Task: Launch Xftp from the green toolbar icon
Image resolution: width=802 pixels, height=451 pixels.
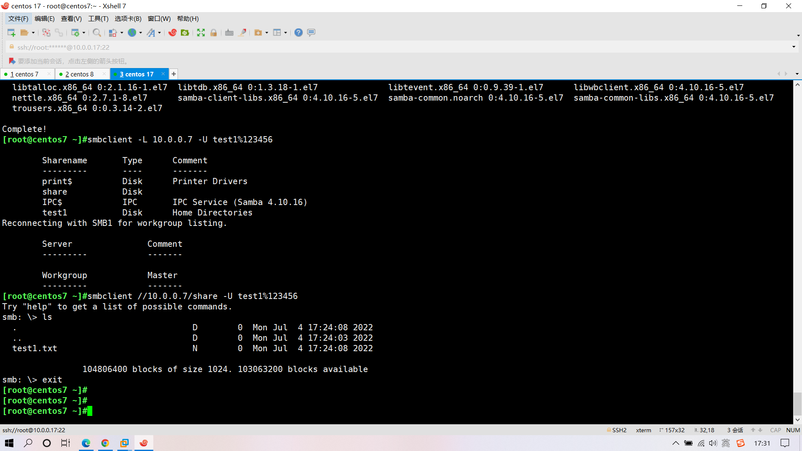Action: (x=185, y=33)
